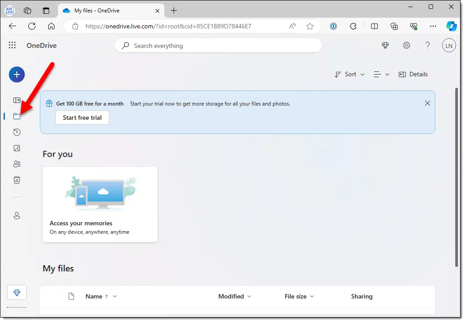The image size is (465, 322).
Task: Open the Ask Leo profile icon
Action: coord(9,10)
